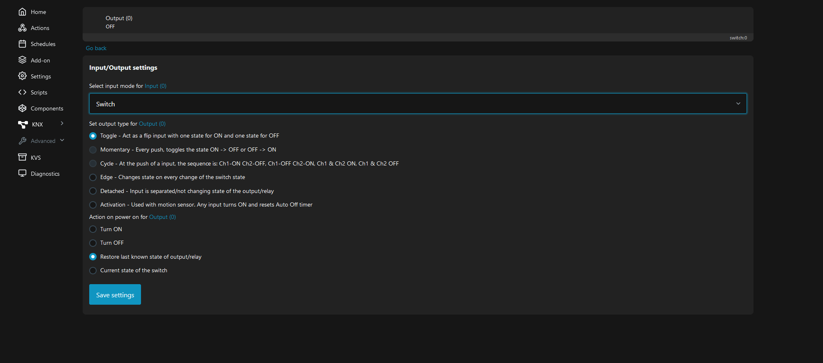The width and height of the screenshot is (823, 363).
Task: Click the Add-on layers icon
Action: (22, 60)
